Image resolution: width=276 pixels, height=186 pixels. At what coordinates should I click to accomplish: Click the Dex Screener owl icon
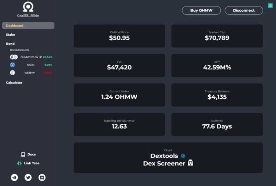click(x=190, y=163)
